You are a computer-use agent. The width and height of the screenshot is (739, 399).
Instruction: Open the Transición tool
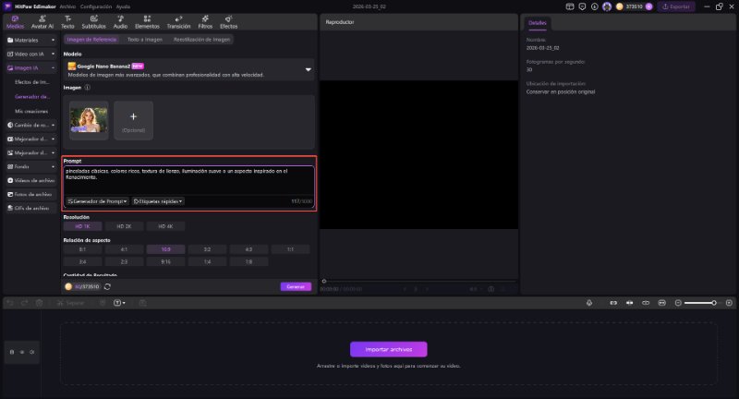click(177, 23)
